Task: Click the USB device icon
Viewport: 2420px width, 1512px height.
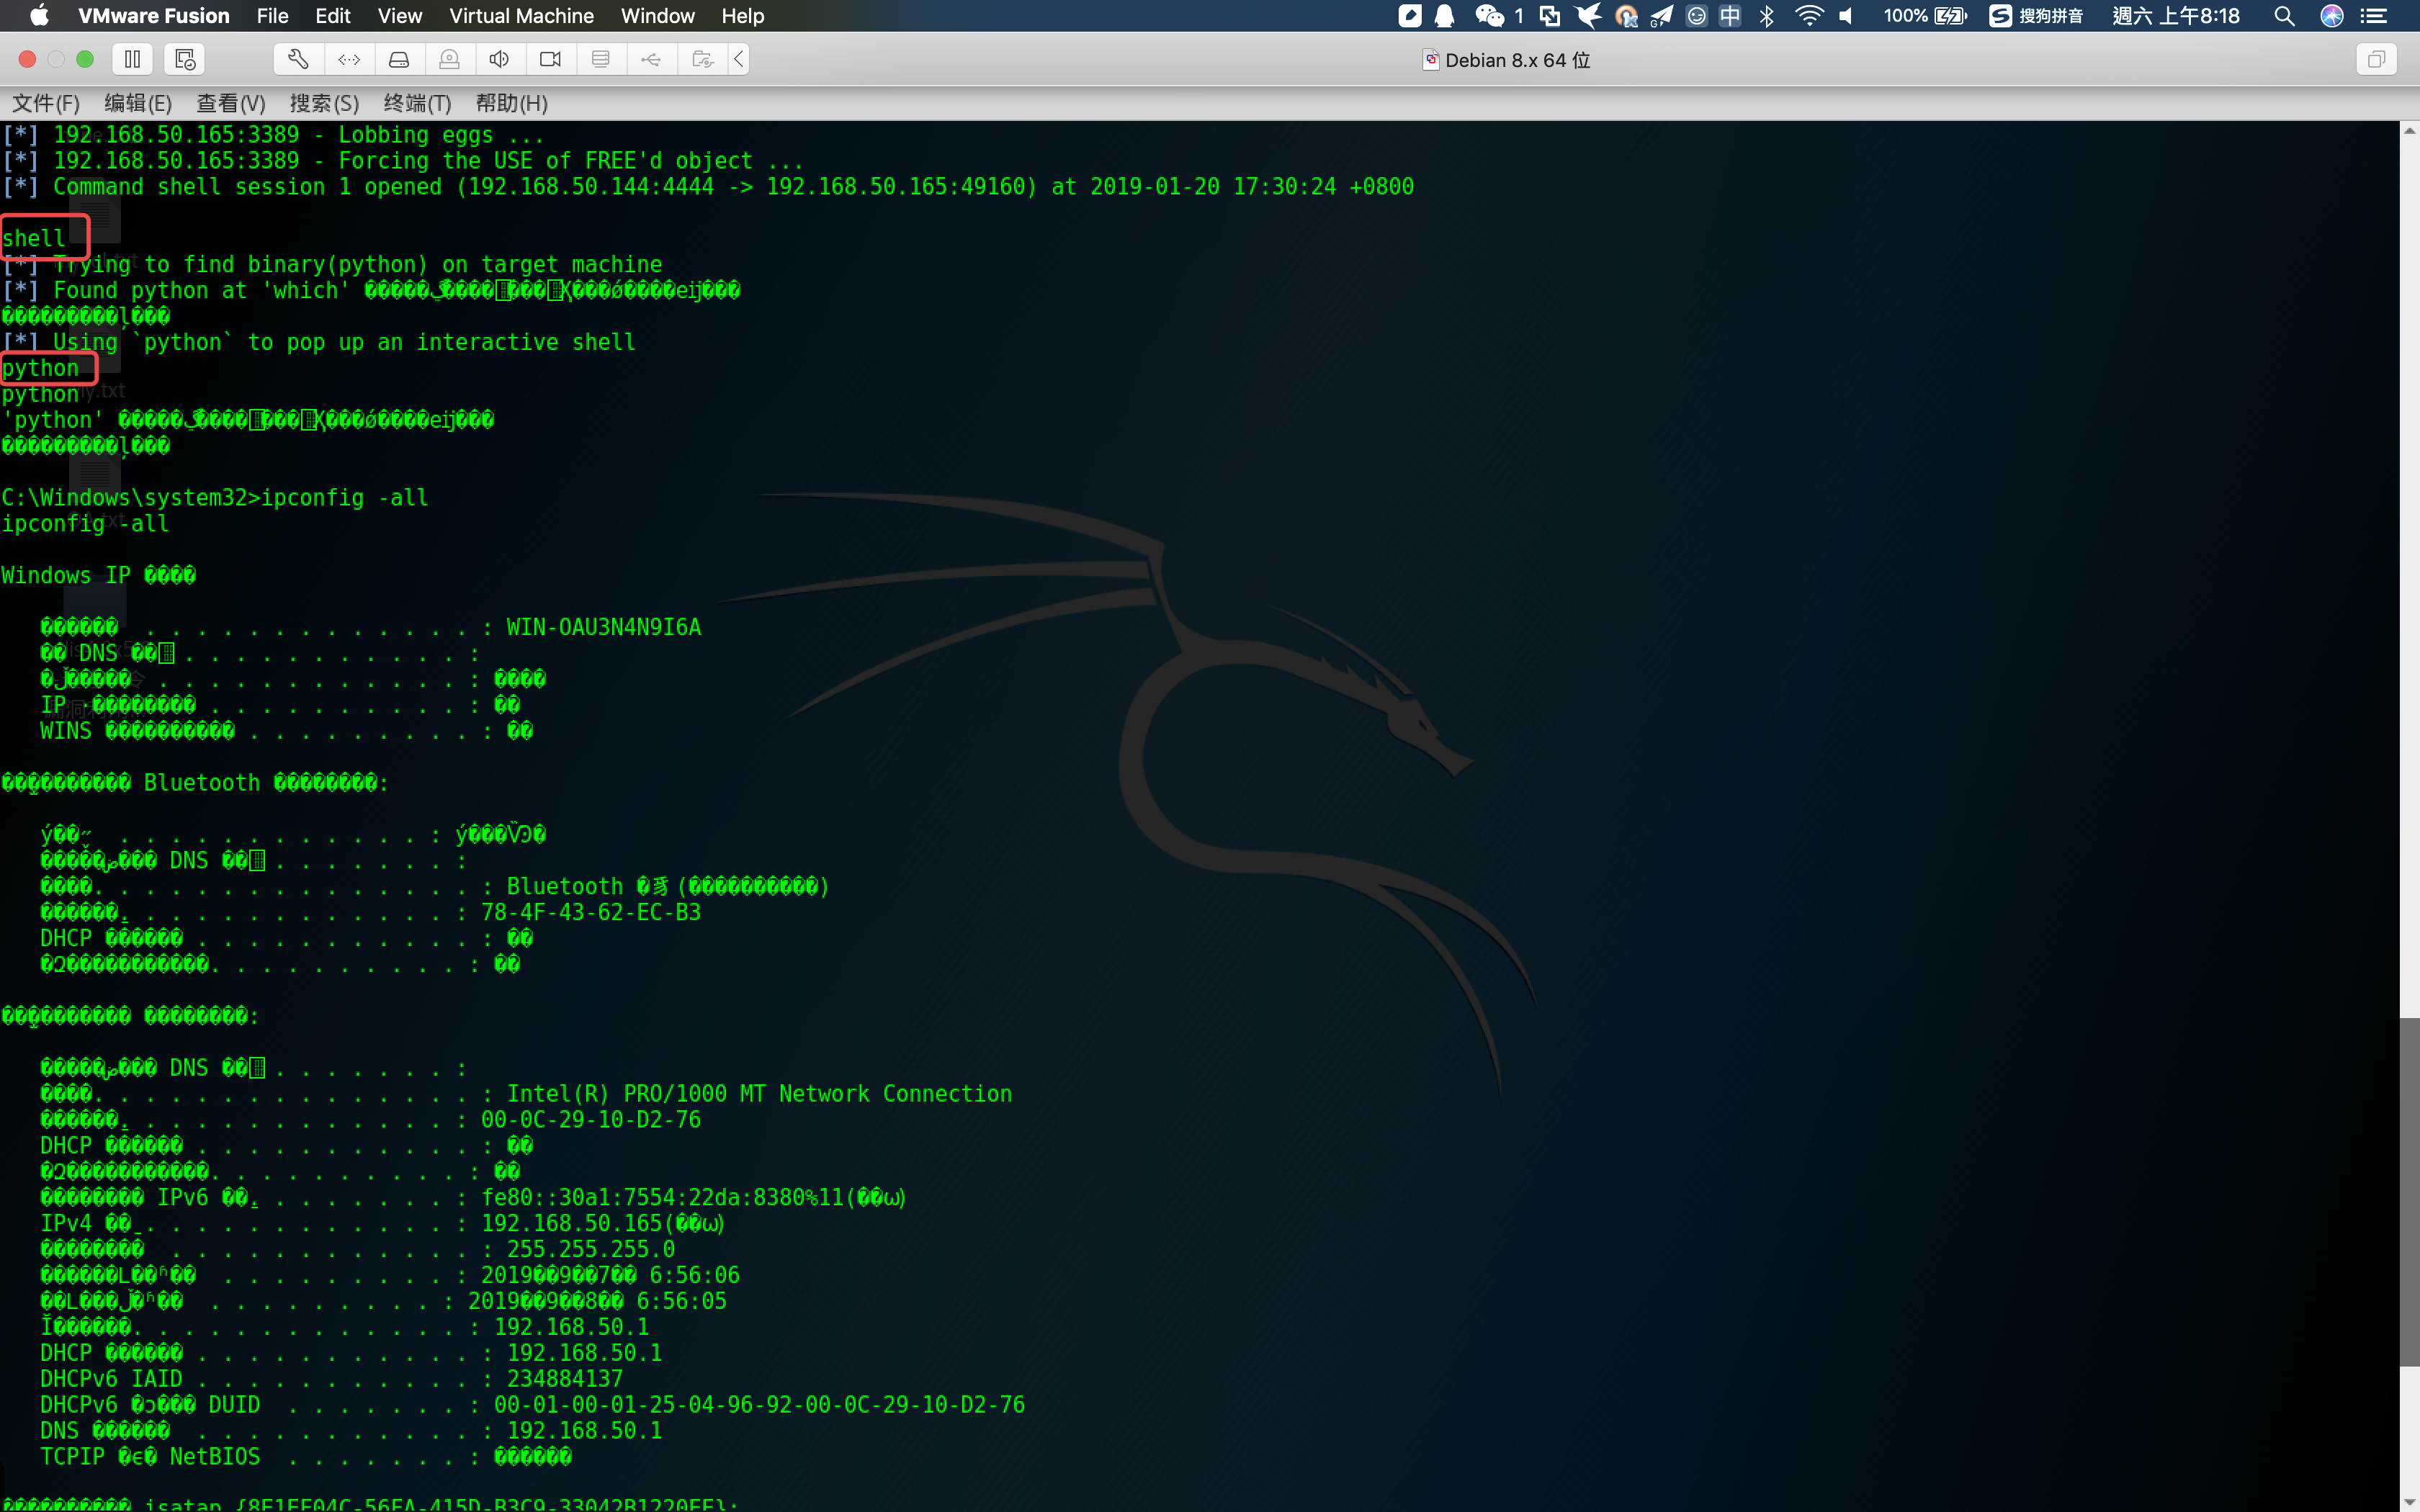Action: (x=651, y=60)
